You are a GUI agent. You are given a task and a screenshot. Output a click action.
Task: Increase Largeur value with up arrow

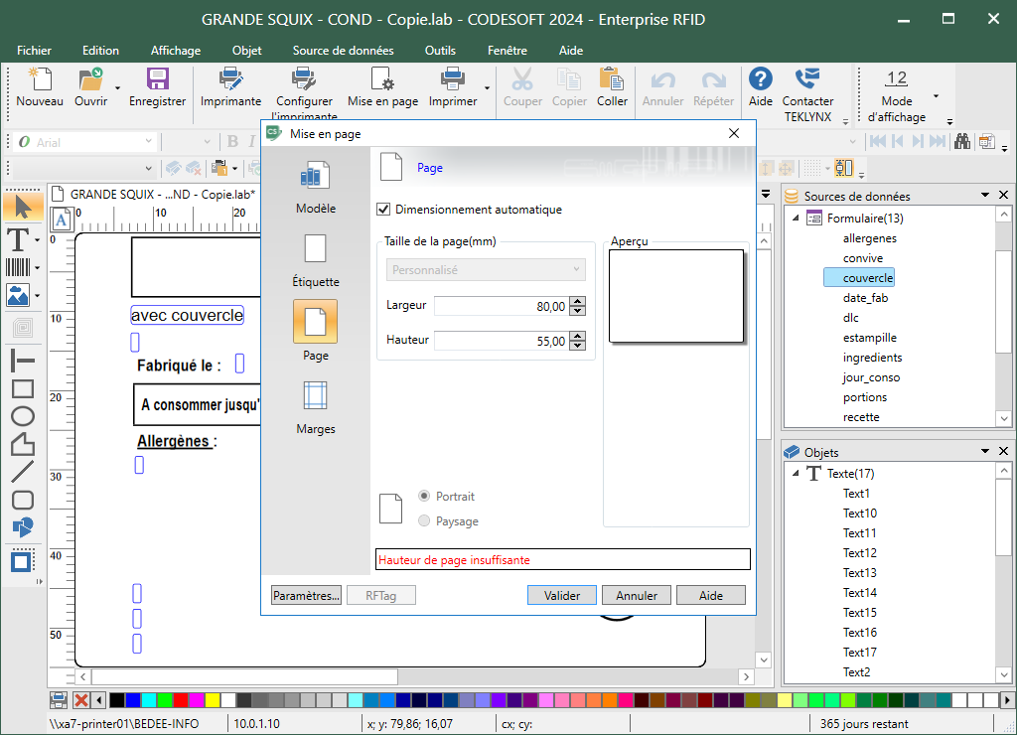tap(577, 302)
